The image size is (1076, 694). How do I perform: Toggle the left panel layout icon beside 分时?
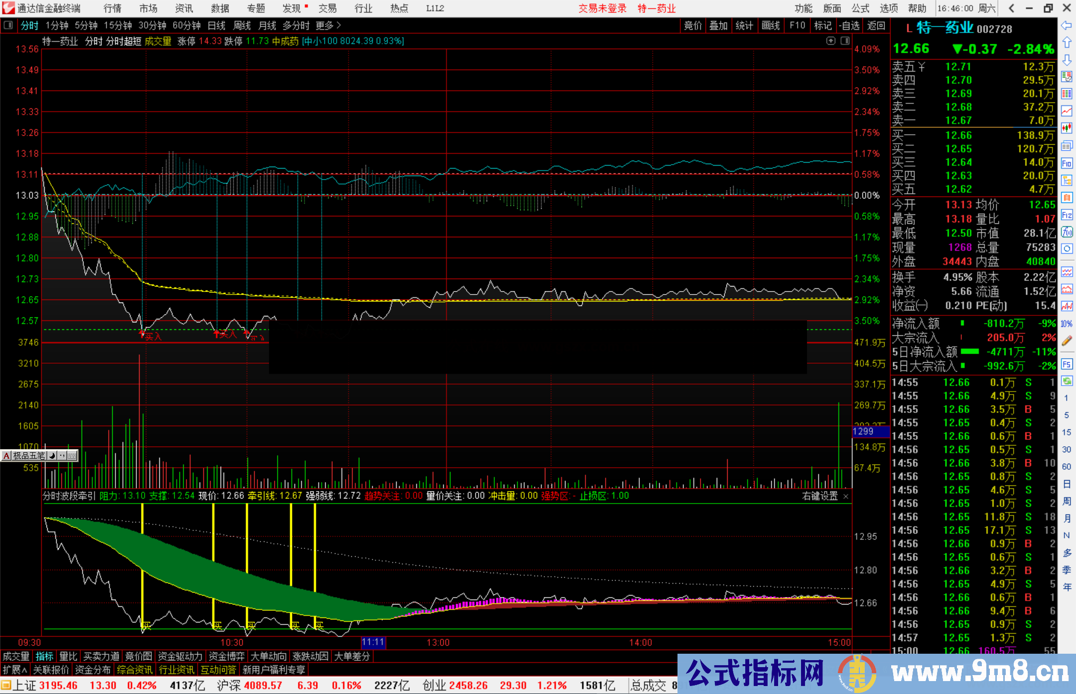click(x=8, y=25)
